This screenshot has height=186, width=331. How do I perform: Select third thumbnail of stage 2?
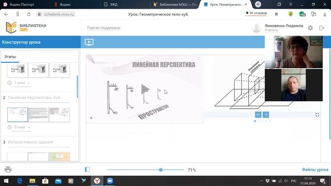tap(59, 115)
